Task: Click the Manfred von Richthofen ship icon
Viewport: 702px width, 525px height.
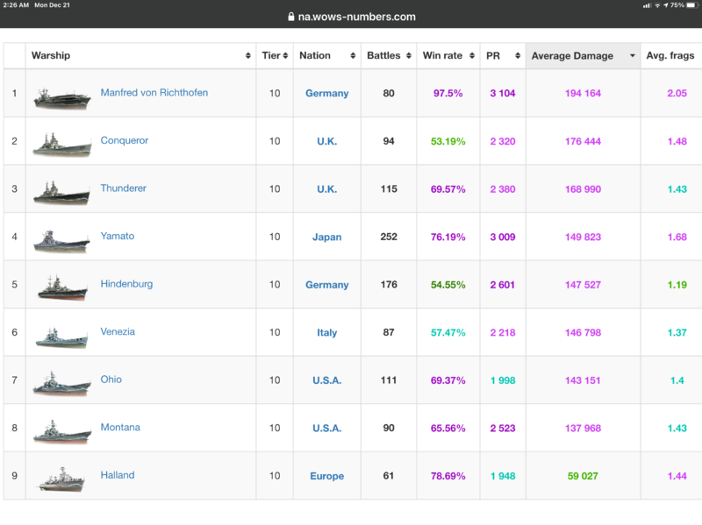Action: [61, 96]
